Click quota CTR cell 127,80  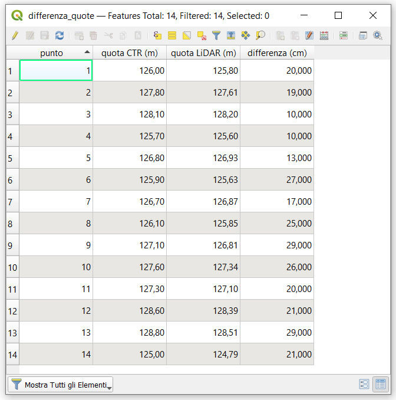point(130,93)
